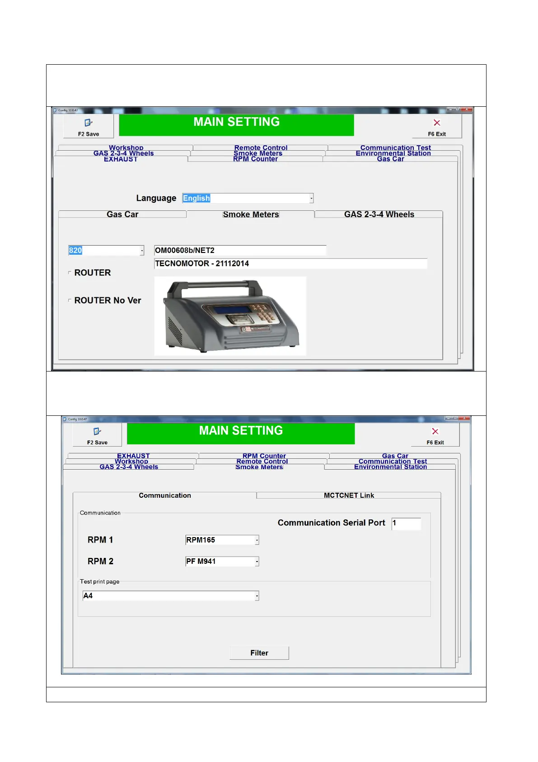Viewport: 538px width, 762px height.
Task: Click the Language label text
Action: click(x=156, y=198)
